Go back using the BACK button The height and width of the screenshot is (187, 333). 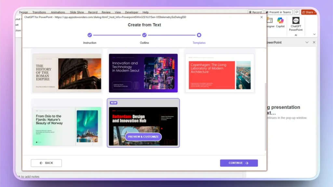click(x=46, y=163)
